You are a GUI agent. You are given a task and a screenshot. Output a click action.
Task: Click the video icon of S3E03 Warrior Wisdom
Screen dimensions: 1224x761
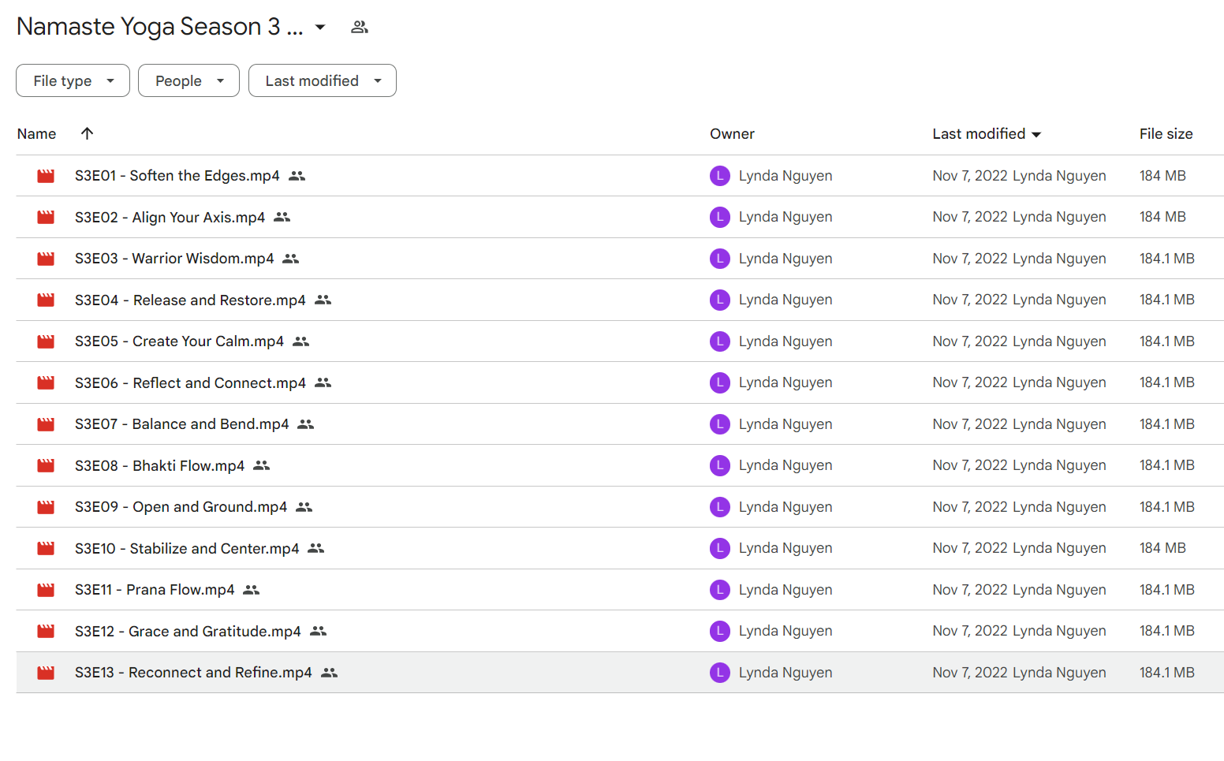point(46,259)
